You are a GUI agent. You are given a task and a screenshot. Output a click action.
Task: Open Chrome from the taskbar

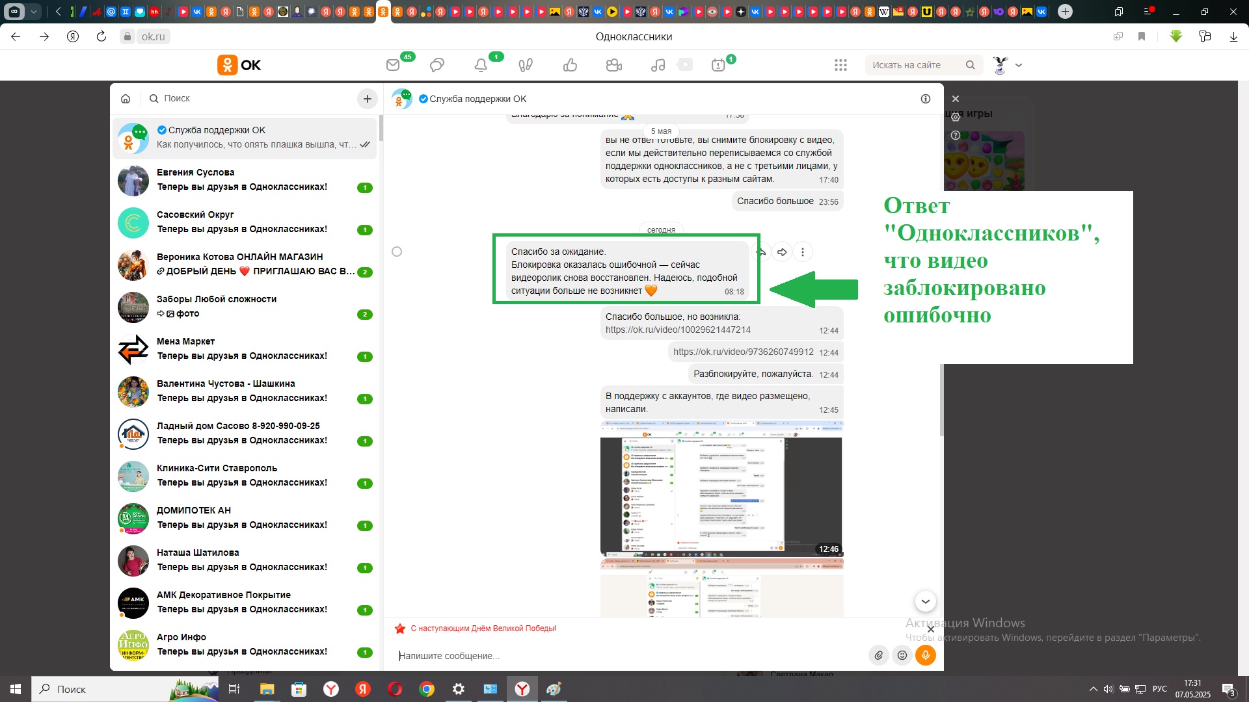pos(427,689)
